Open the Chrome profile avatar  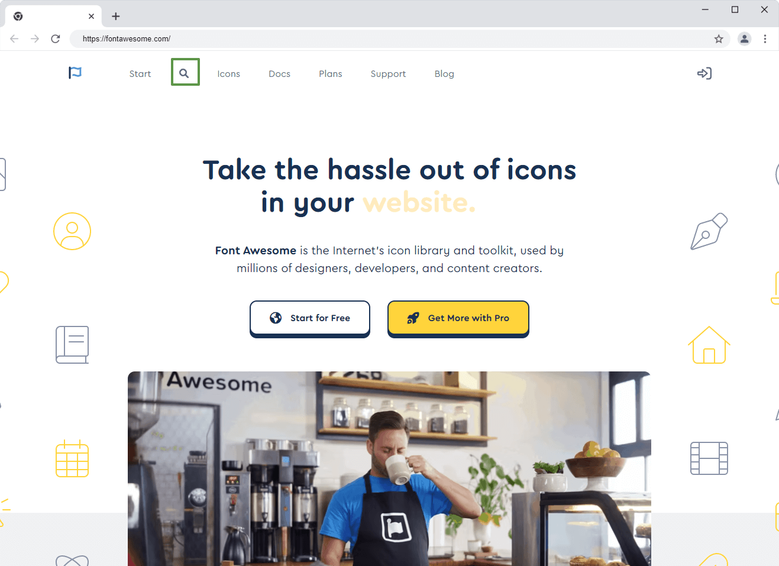[744, 39]
